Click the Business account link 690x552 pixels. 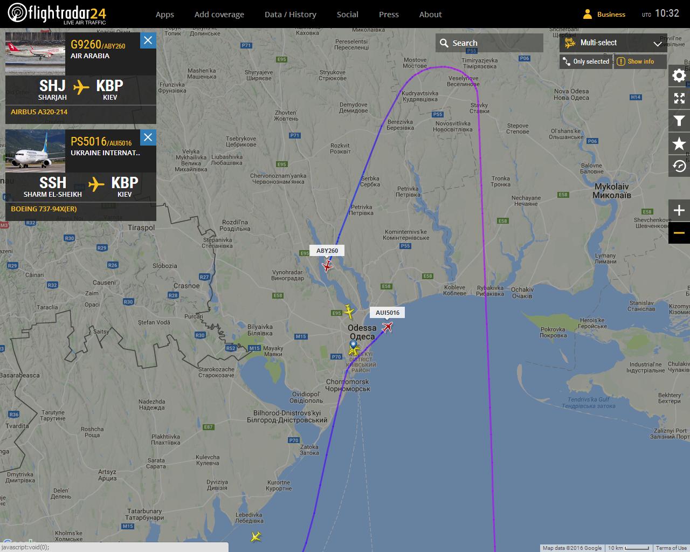coord(604,15)
